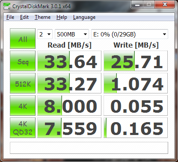The image size is (178, 162).
Task: Start the 4K QD32 benchmark test
Action: pyautogui.click(x=23, y=128)
